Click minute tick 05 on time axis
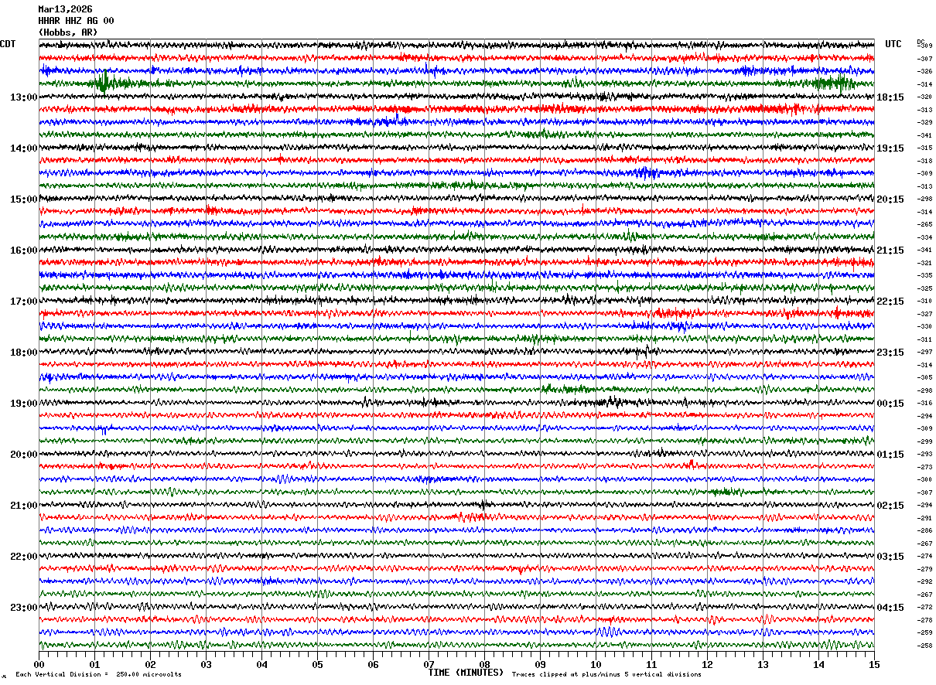 coord(317,664)
